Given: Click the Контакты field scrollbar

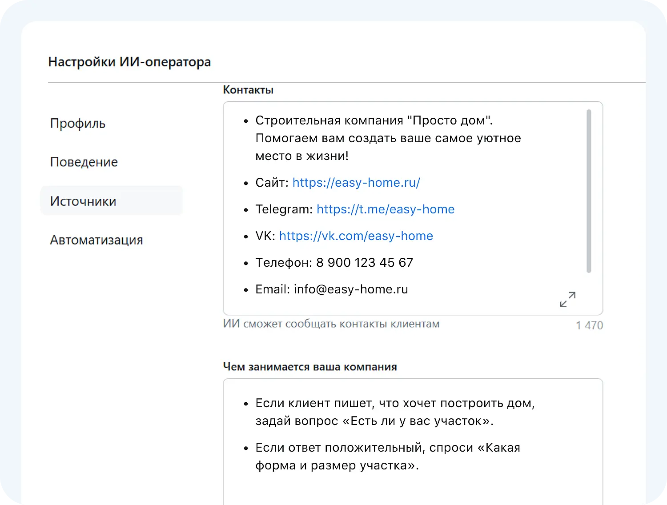Looking at the screenshot, I should [x=589, y=191].
